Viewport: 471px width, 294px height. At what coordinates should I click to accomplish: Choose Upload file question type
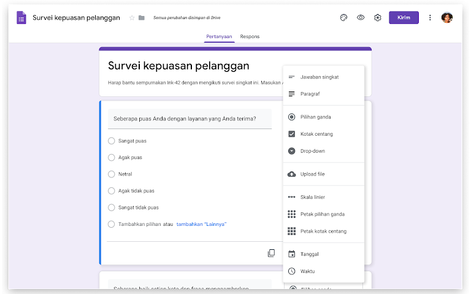[324, 174]
